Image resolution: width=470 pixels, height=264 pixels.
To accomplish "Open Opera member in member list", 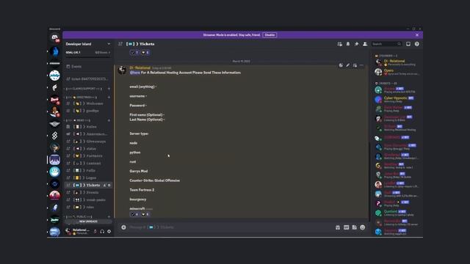I will (397, 72).
